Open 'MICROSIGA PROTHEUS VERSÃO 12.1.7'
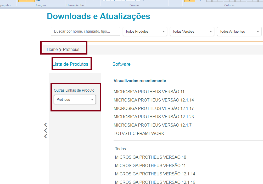This screenshot has width=263, height=184. (153, 125)
